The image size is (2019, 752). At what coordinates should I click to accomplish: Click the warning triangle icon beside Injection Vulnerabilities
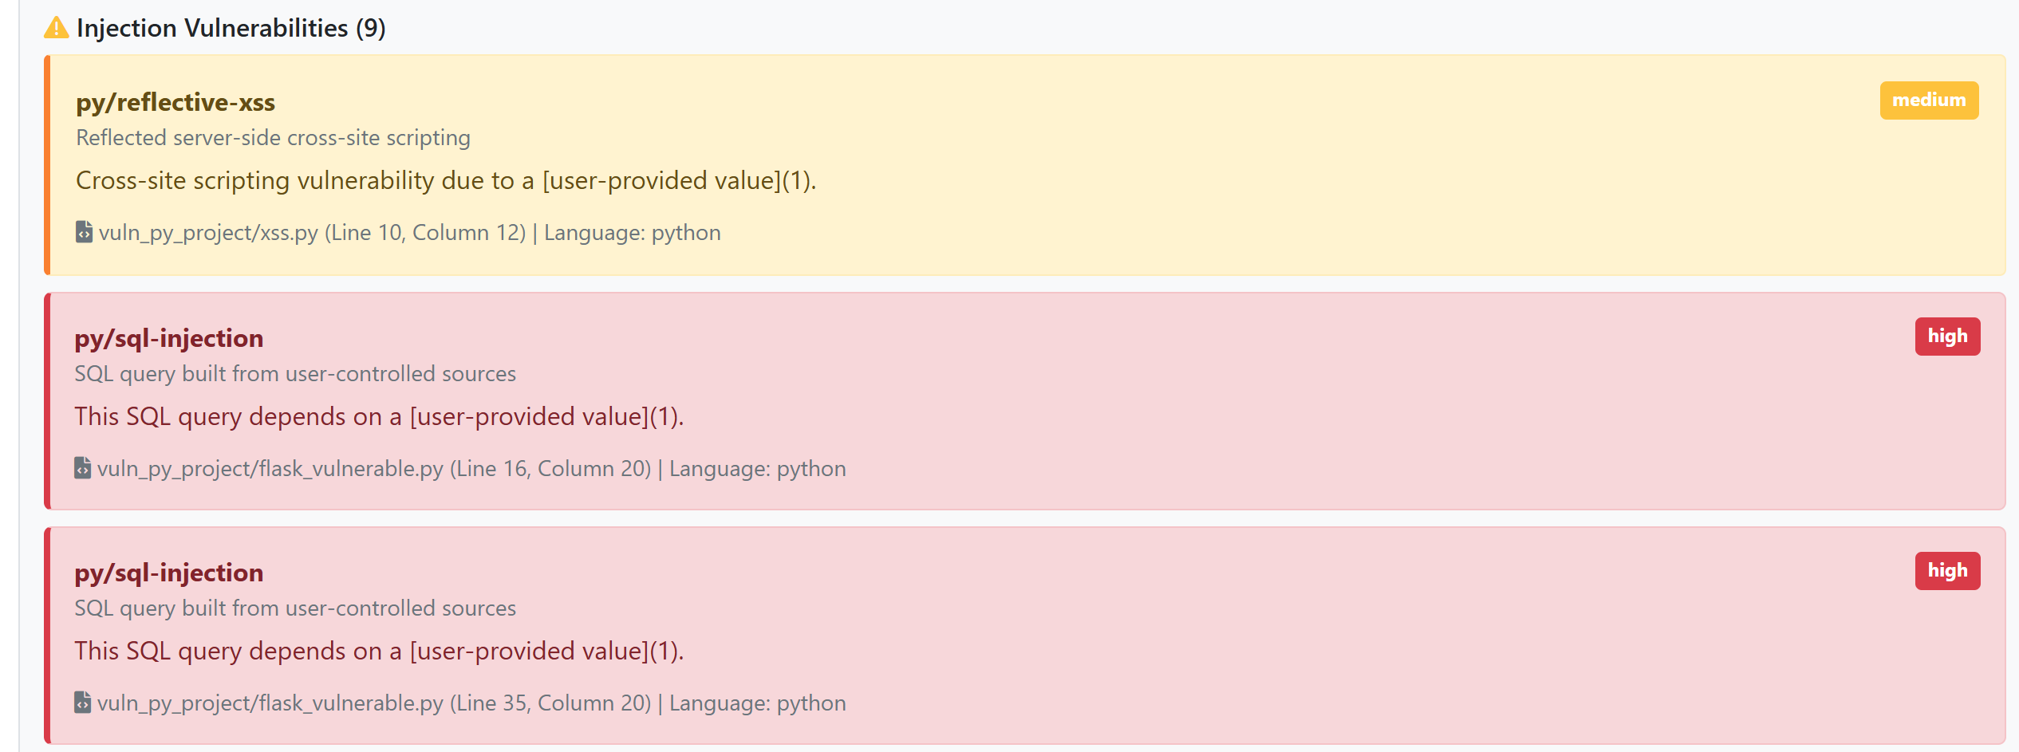point(56,28)
